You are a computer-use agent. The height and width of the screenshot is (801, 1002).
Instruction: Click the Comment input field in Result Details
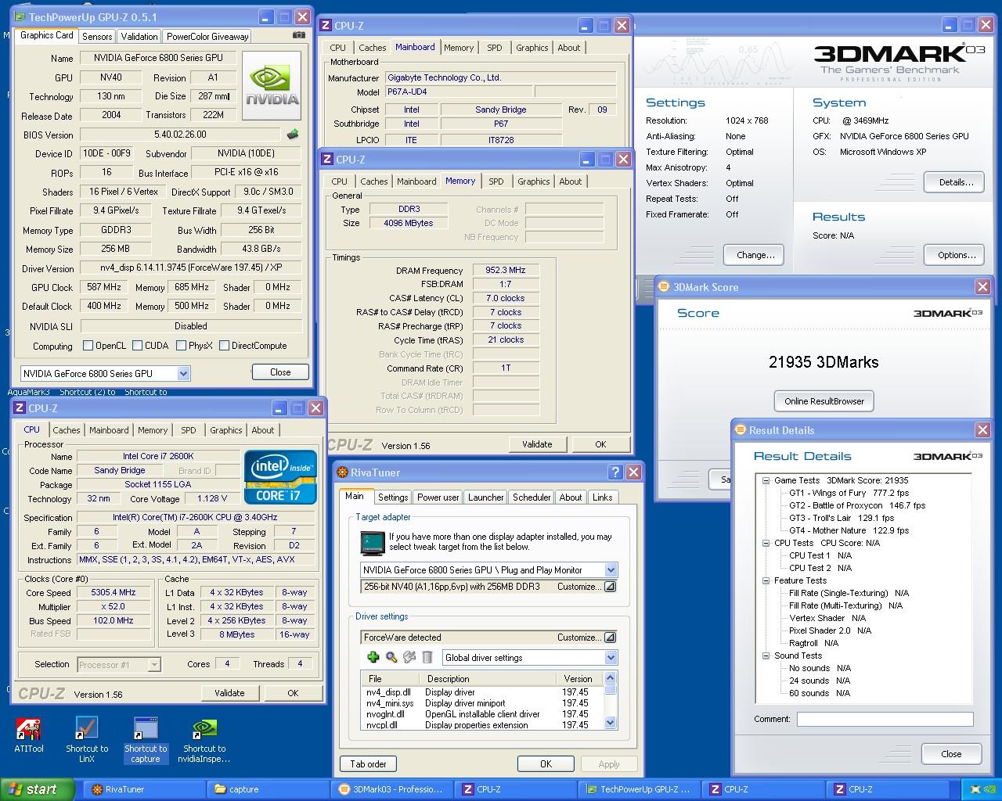pos(885,719)
